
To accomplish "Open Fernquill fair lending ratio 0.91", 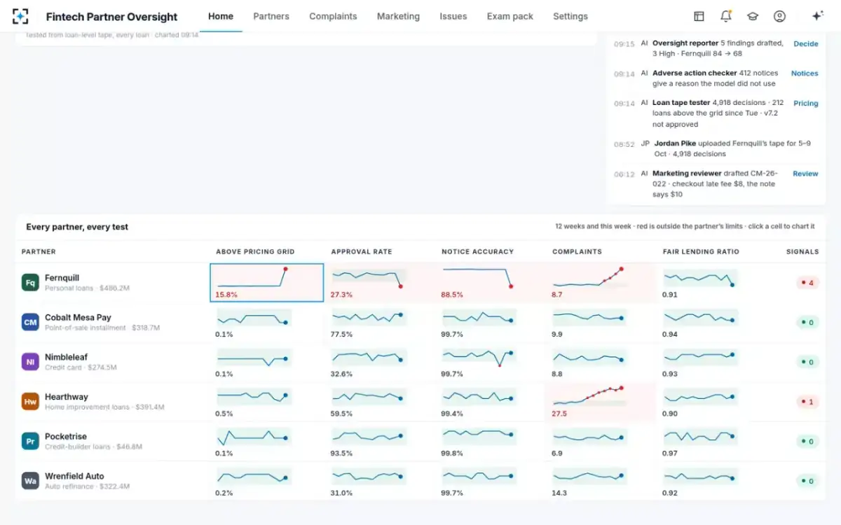I will (x=713, y=283).
